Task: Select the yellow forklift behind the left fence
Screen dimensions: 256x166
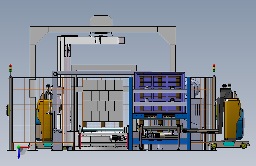Action: (44, 120)
